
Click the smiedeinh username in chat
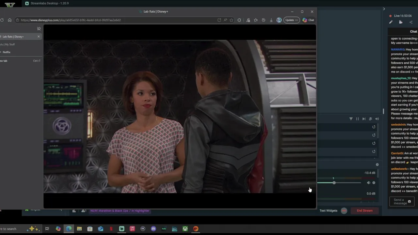tap(398, 125)
